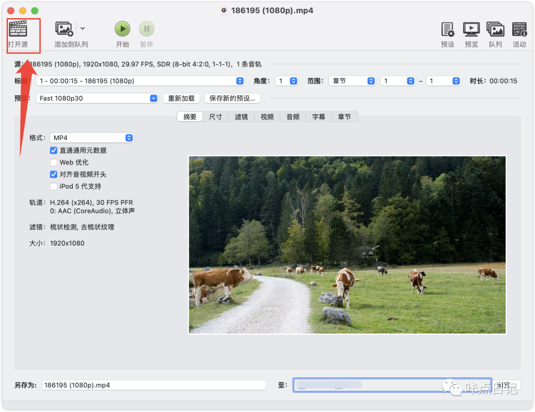Show the Queue (队列) window icon
The width and height of the screenshot is (535, 412).
[495, 29]
